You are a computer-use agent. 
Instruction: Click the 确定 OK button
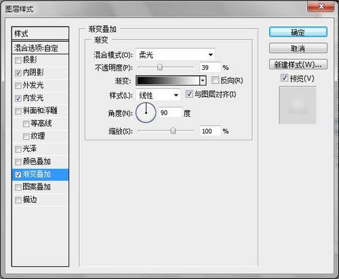click(x=298, y=33)
